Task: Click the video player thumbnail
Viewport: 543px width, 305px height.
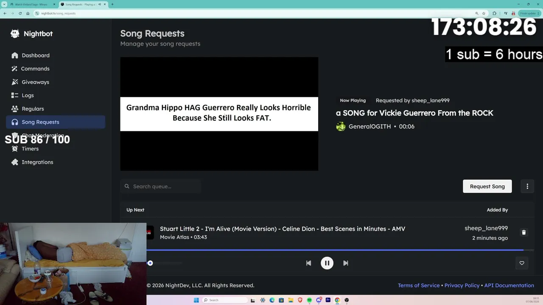Action: coord(219,114)
